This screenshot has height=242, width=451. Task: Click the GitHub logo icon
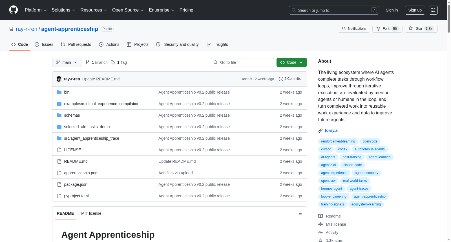pos(14,10)
